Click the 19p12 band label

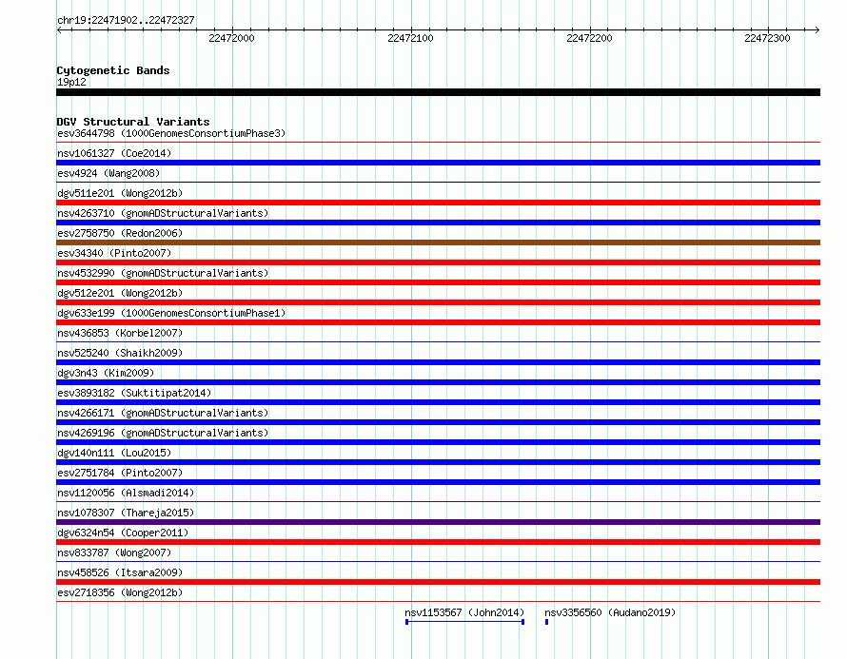pyautogui.click(x=71, y=82)
